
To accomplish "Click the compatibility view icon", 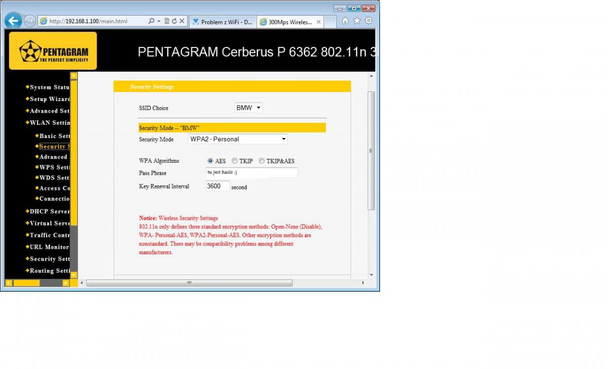I will pos(167,21).
